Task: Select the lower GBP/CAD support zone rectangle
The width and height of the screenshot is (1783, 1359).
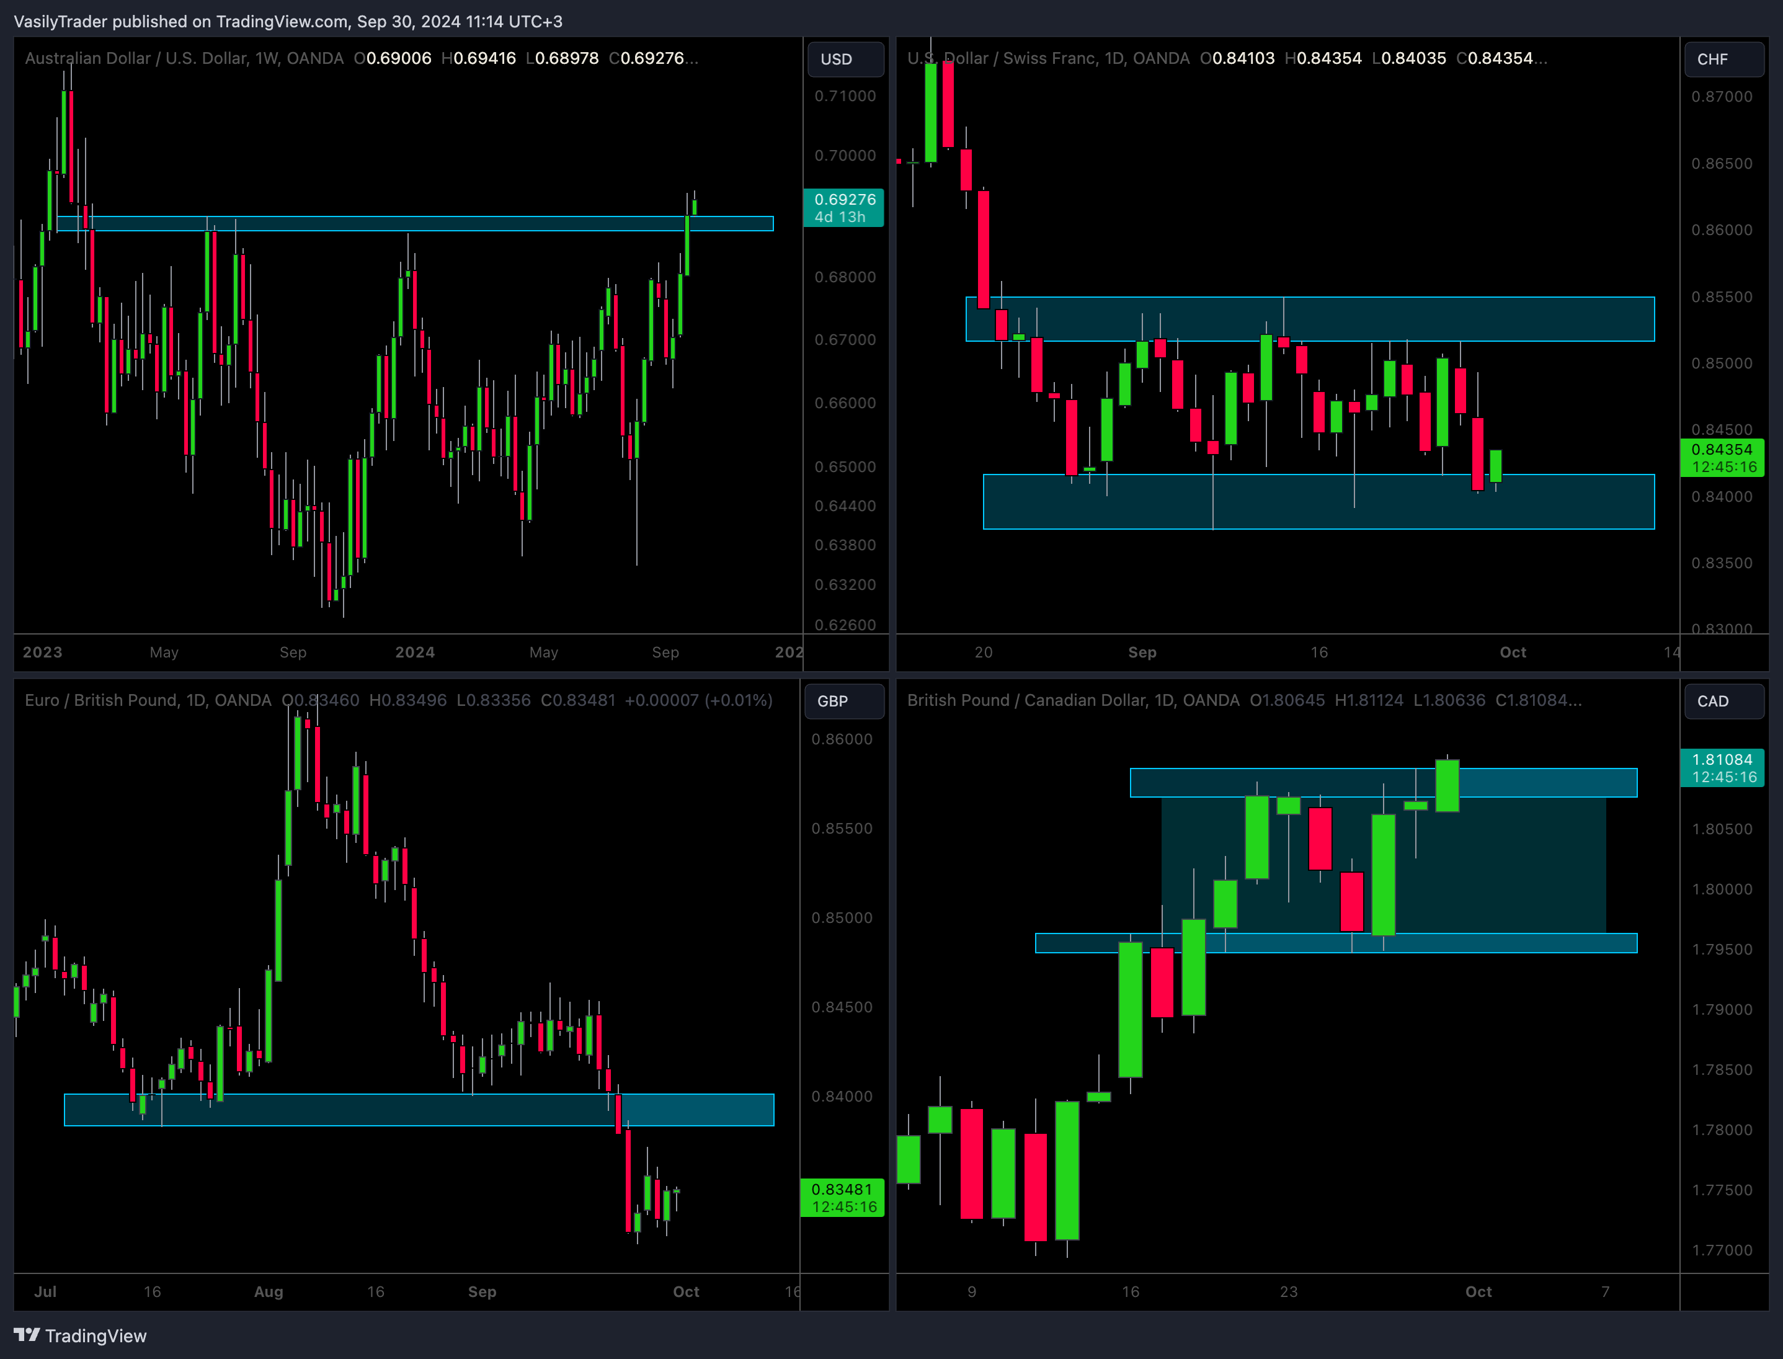Action: tap(1336, 943)
